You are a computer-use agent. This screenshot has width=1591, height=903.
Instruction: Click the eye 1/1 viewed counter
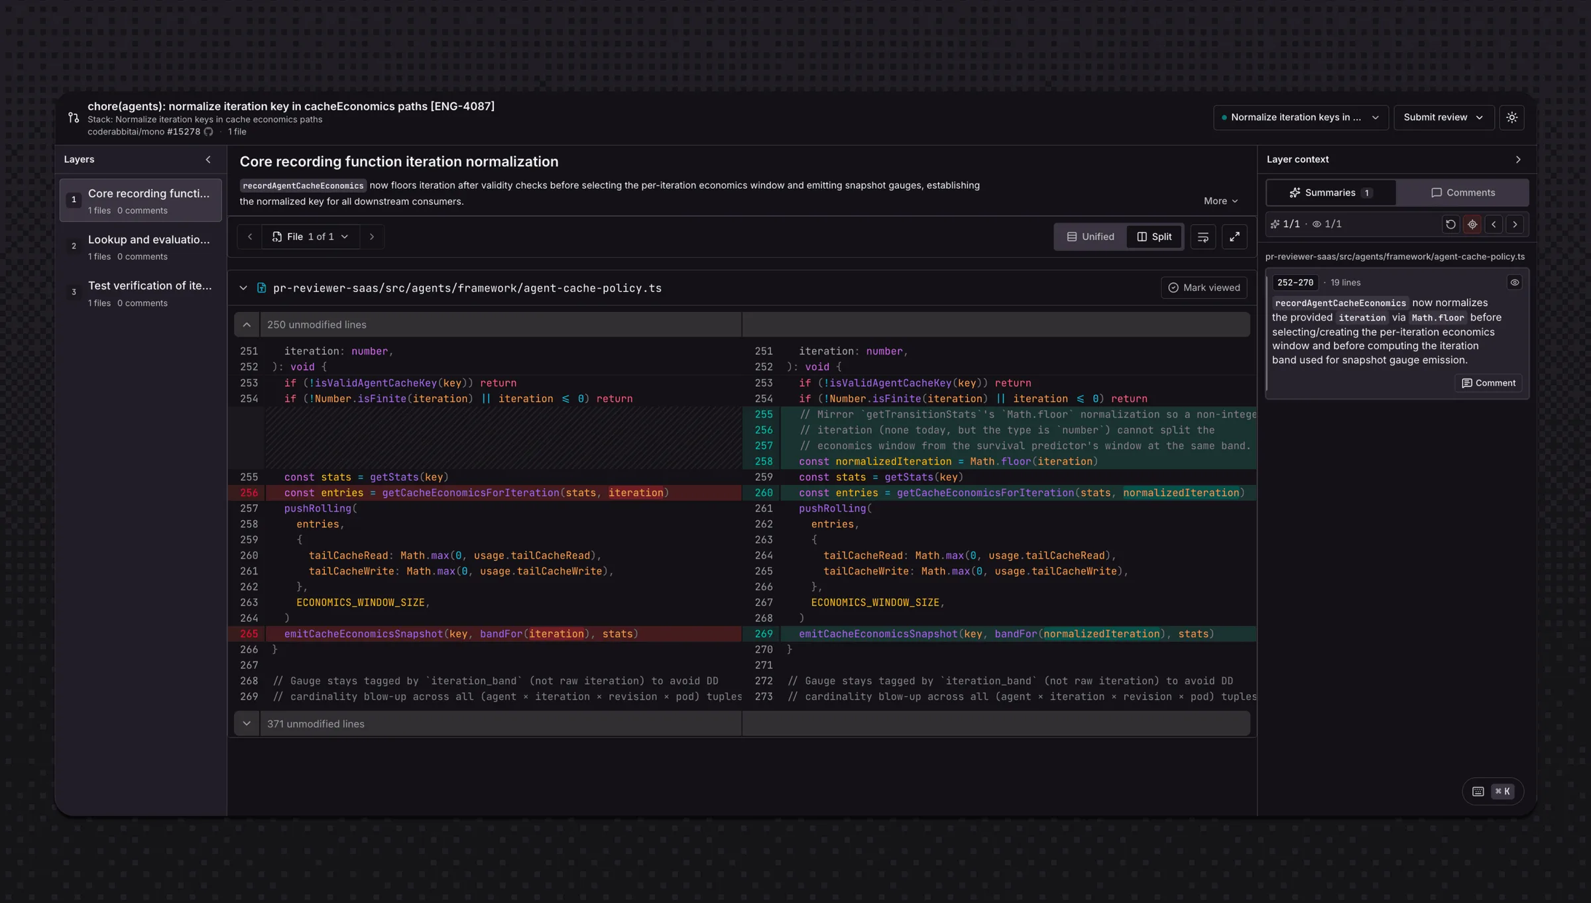(x=1326, y=225)
